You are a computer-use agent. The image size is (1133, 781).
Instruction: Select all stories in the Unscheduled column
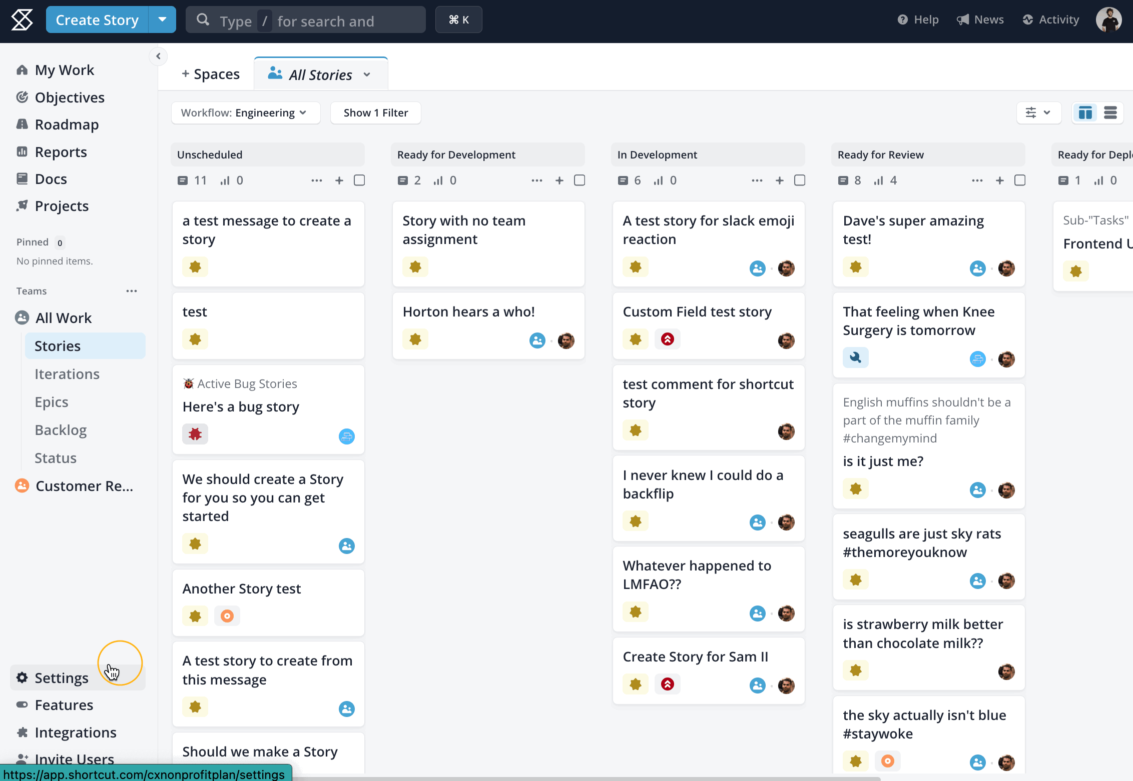click(359, 180)
